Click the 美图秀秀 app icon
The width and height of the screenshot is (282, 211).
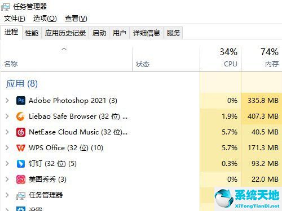[21, 179]
